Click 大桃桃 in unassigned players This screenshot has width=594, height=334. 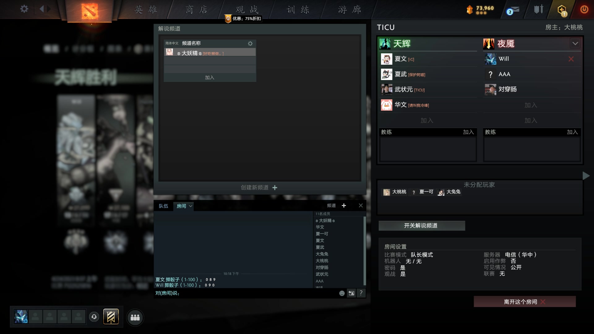coord(395,192)
